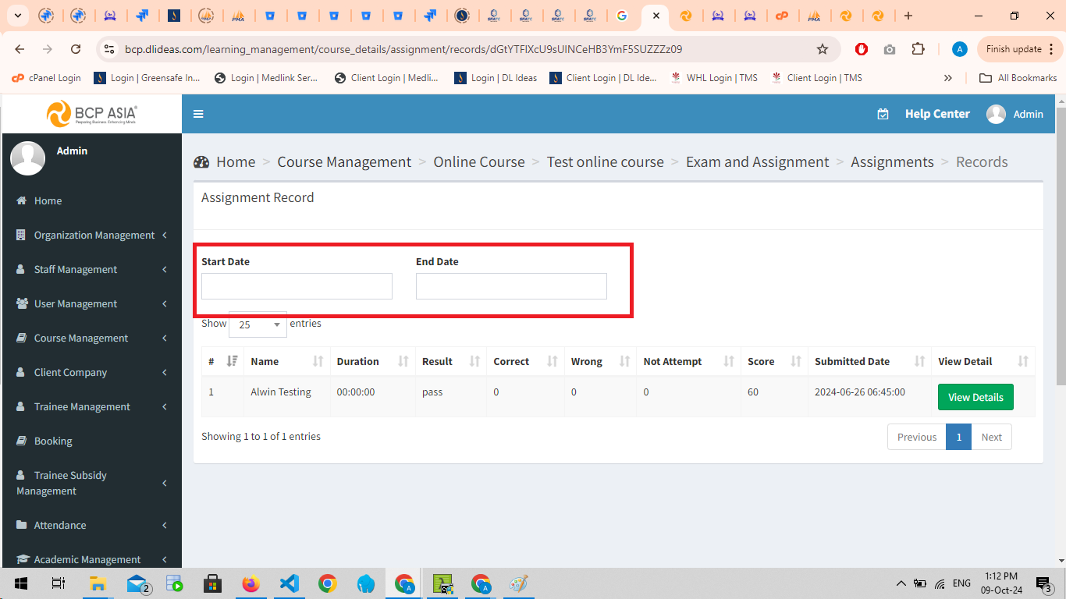This screenshot has height=599, width=1066.
Task: Show more bookmarks with the double chevron
Action: (947, 78)
